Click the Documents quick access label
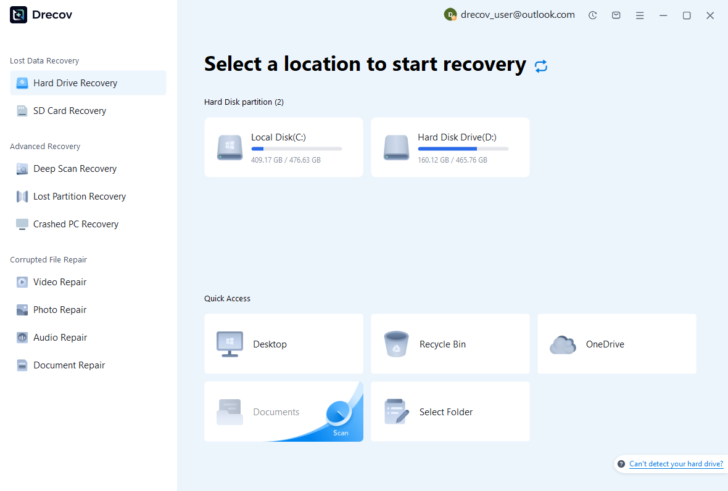 pyautogui.click(x=276, y=412)
